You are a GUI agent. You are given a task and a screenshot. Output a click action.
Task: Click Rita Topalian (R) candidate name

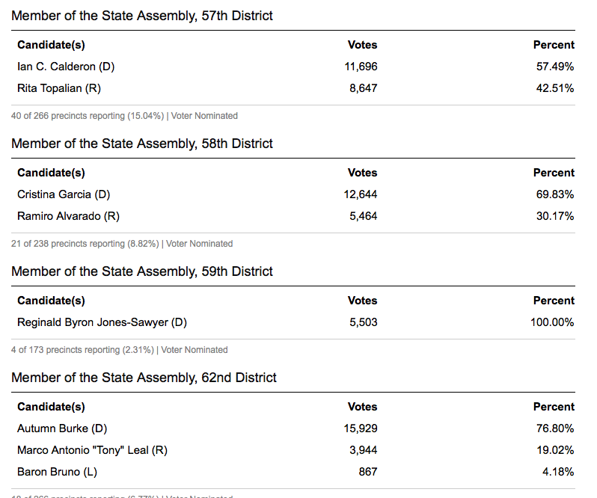click(x=59, y=88)
